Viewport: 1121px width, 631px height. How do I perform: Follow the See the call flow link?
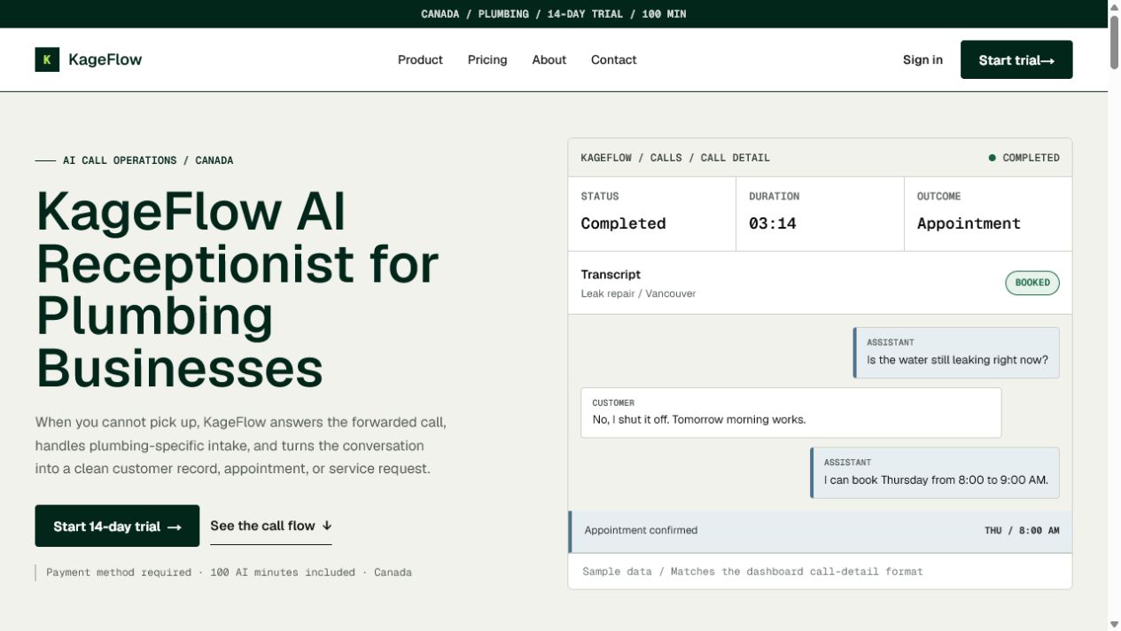click(x=271, y=526)
